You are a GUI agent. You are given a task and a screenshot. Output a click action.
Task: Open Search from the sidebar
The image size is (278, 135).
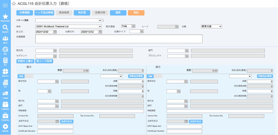point(5,28)
